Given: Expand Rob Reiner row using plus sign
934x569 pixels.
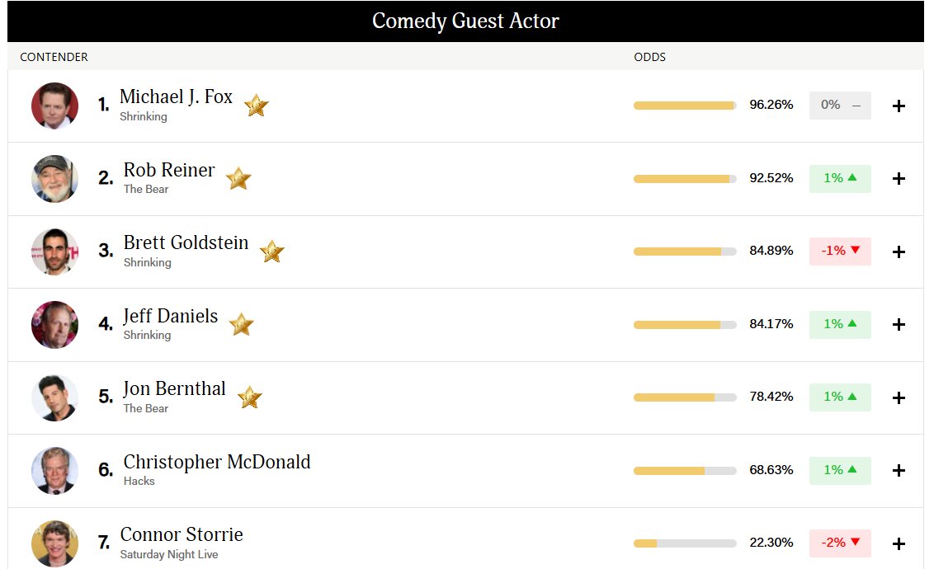Looking at the screenshot, I should [x=899, y=179].
